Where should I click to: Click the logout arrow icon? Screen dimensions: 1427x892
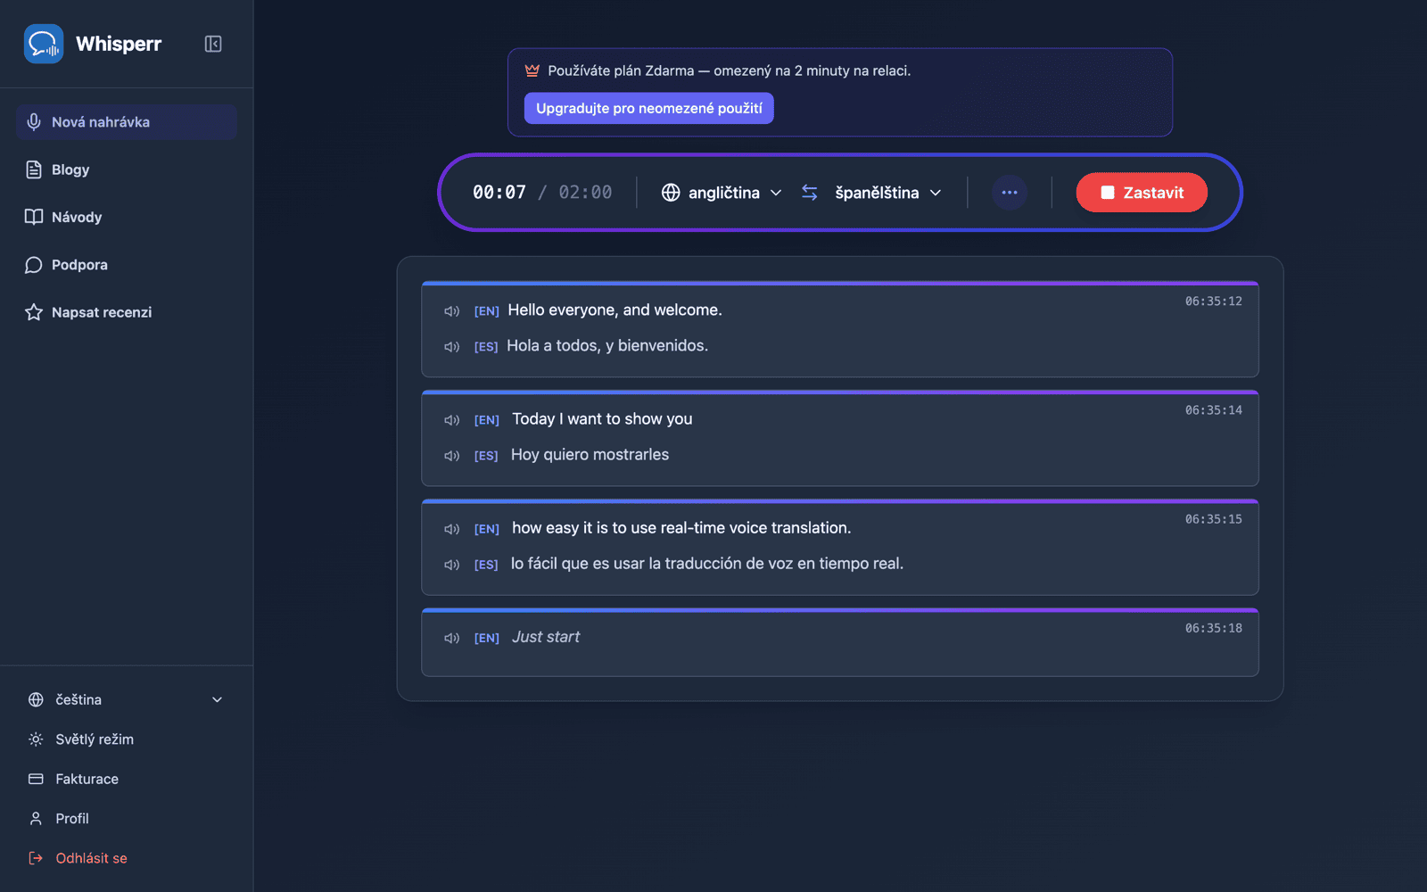36,858
